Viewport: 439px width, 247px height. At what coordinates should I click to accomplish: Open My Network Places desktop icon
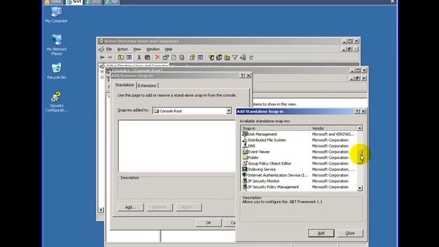click(56, 45)
